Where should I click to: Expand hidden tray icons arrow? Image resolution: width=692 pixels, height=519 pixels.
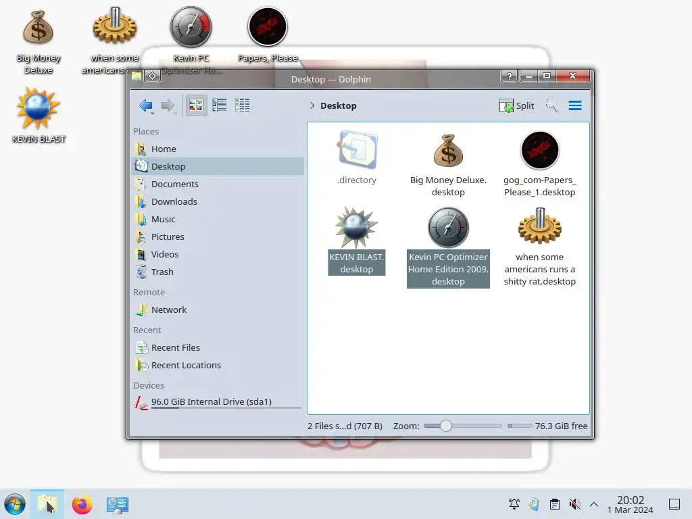tap(594, 504)
